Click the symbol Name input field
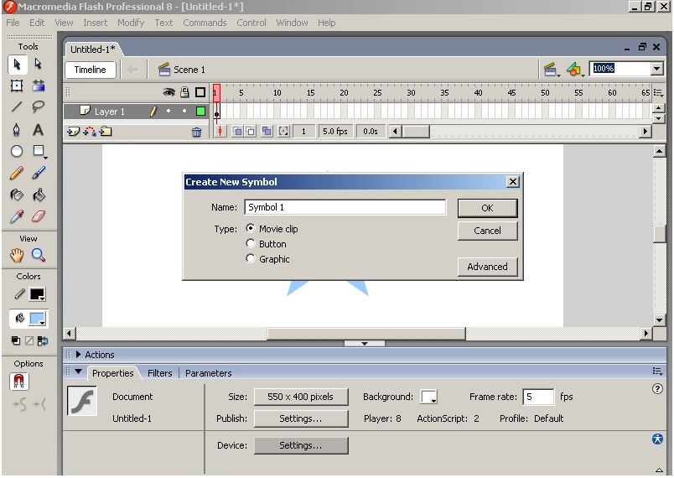674x478 pixels. click(345, 207)
